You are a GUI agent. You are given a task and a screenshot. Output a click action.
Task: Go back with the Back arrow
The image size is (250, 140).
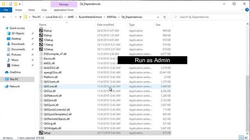click(x=4, y=17)
